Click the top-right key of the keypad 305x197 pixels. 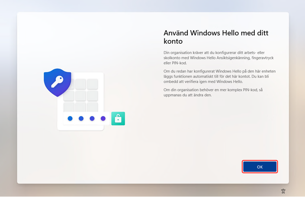coord(93,83)
